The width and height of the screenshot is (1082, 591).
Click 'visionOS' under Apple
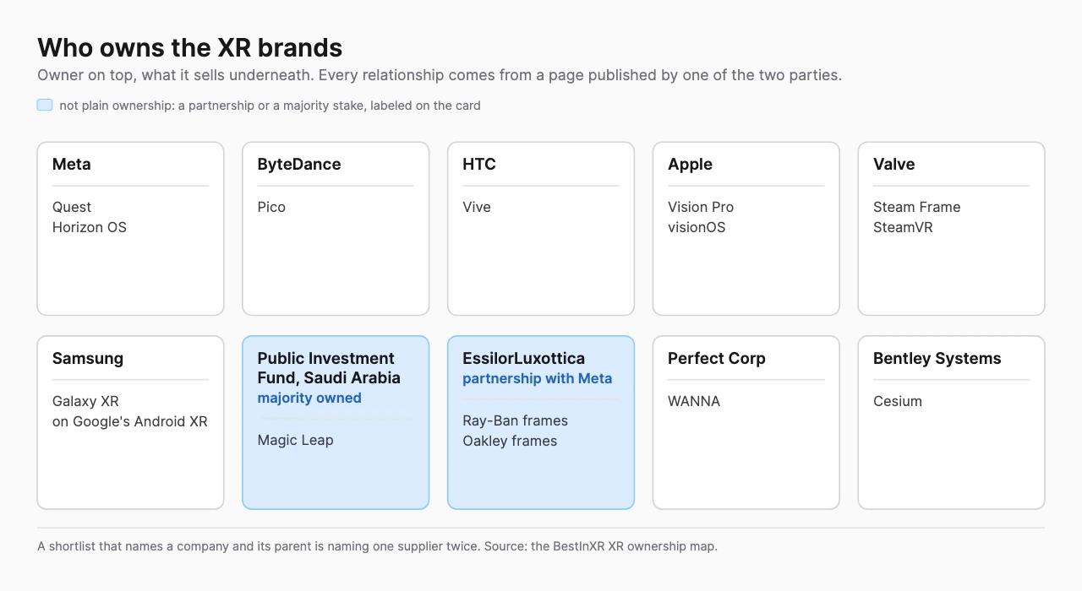click(697, 227)
